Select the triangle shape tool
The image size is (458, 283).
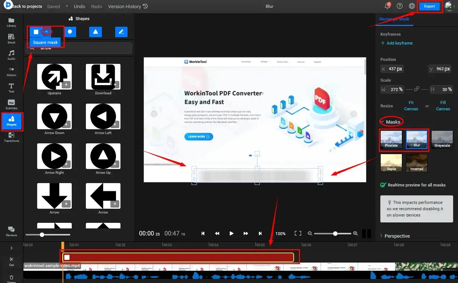pos(95,32)
